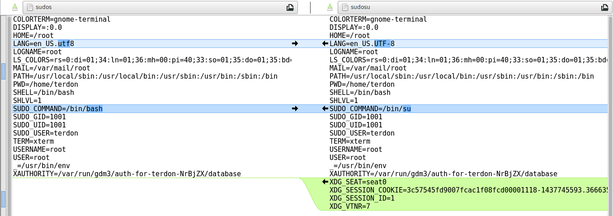Click XDG_VTNR=7 line in right pane
613x216 pixels.
pos(350,207)
